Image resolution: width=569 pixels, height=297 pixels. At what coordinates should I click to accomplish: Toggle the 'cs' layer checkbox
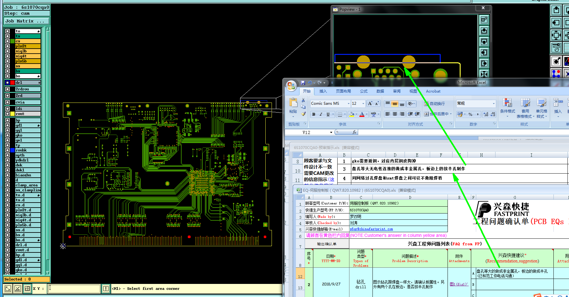click(x=7, y=41)
